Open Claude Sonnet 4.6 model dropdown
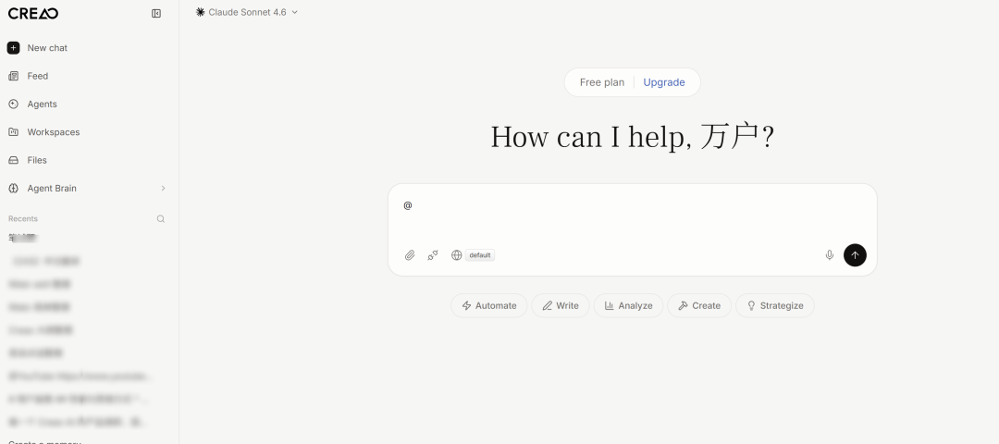The image size is (999, 444). point(247,12)
